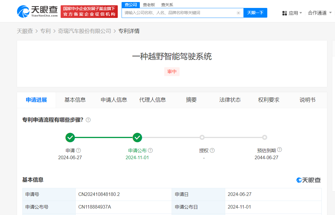This screenshot has height=215, width=335.
Task: Select the grey circle marker for 授权 step
Action: coord(202,137)
